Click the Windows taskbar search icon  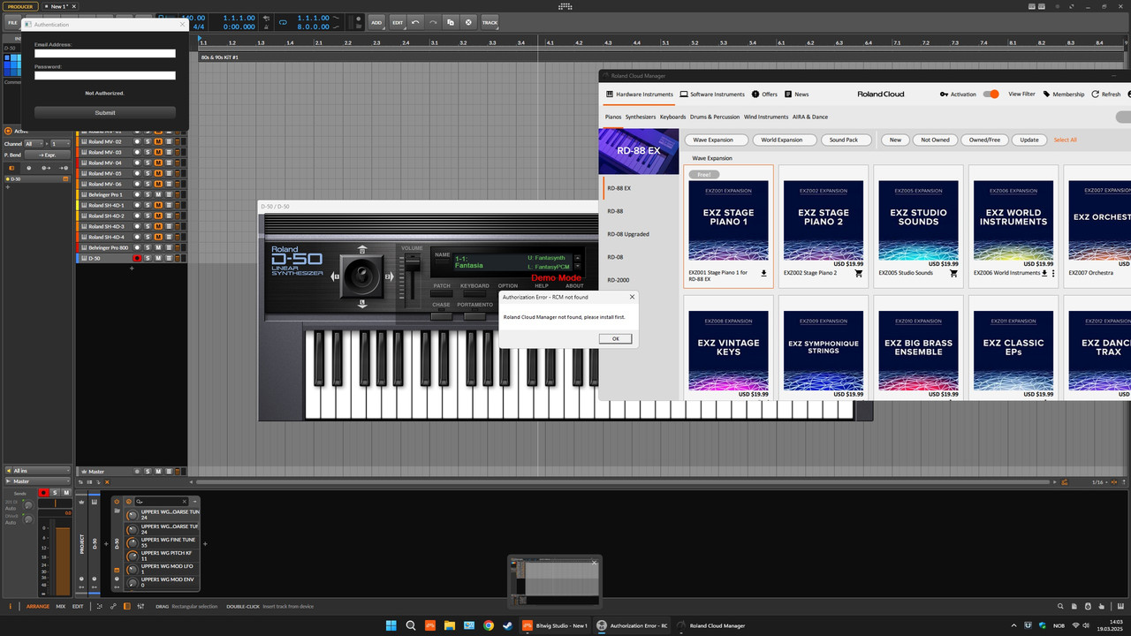point(411,625)
